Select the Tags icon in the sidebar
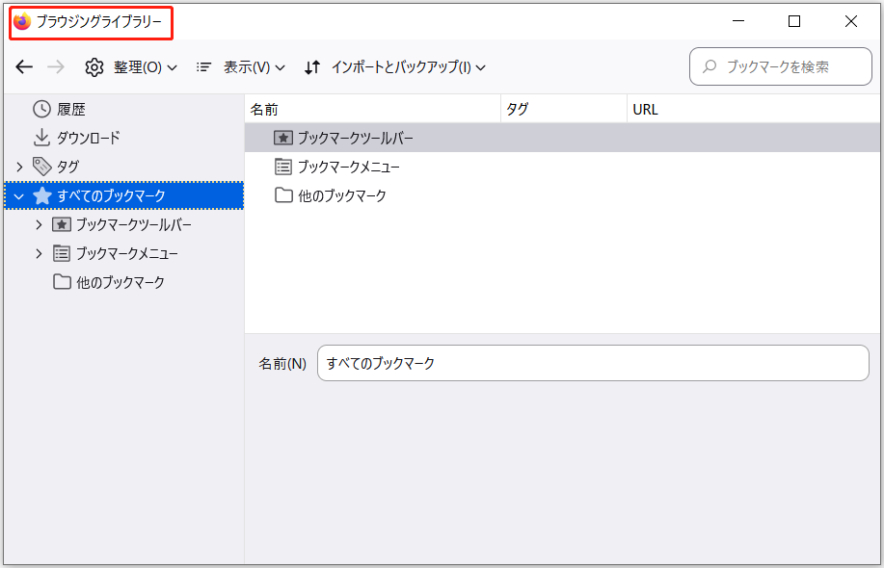Screen dimensions: 884x568 click(41, 167)
